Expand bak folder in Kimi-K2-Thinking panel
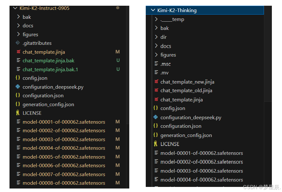The width and height of the screenshot is (282, 192). pyautogui.click(x=156, y=28)
